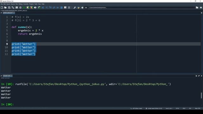Open the PYTHONPATH manager icon
The image size is (203, 114).
(78, 8)
